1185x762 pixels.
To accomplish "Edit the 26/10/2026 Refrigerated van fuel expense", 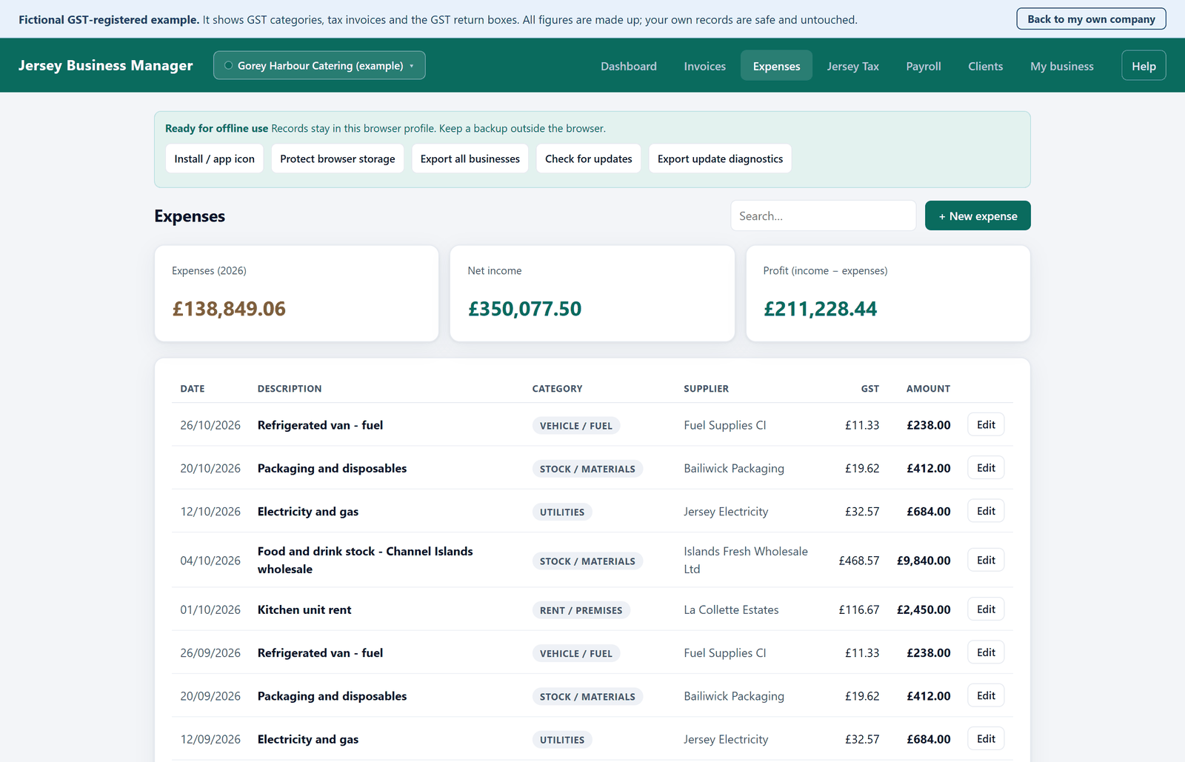I will pos(986,424).
